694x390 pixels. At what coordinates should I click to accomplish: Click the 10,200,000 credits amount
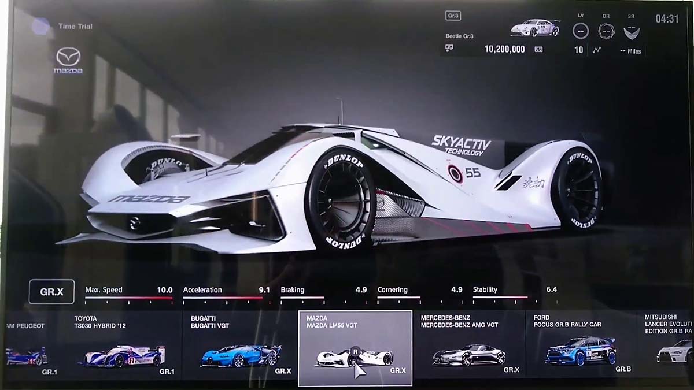point(505,50)
